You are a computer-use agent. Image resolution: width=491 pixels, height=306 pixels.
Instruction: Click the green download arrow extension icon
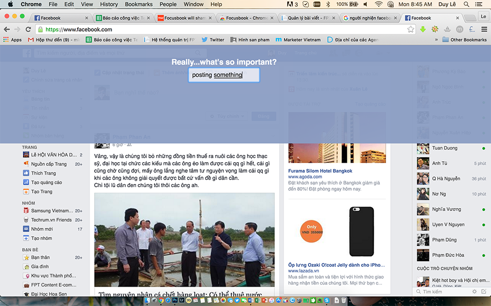(x=423, y=30)
